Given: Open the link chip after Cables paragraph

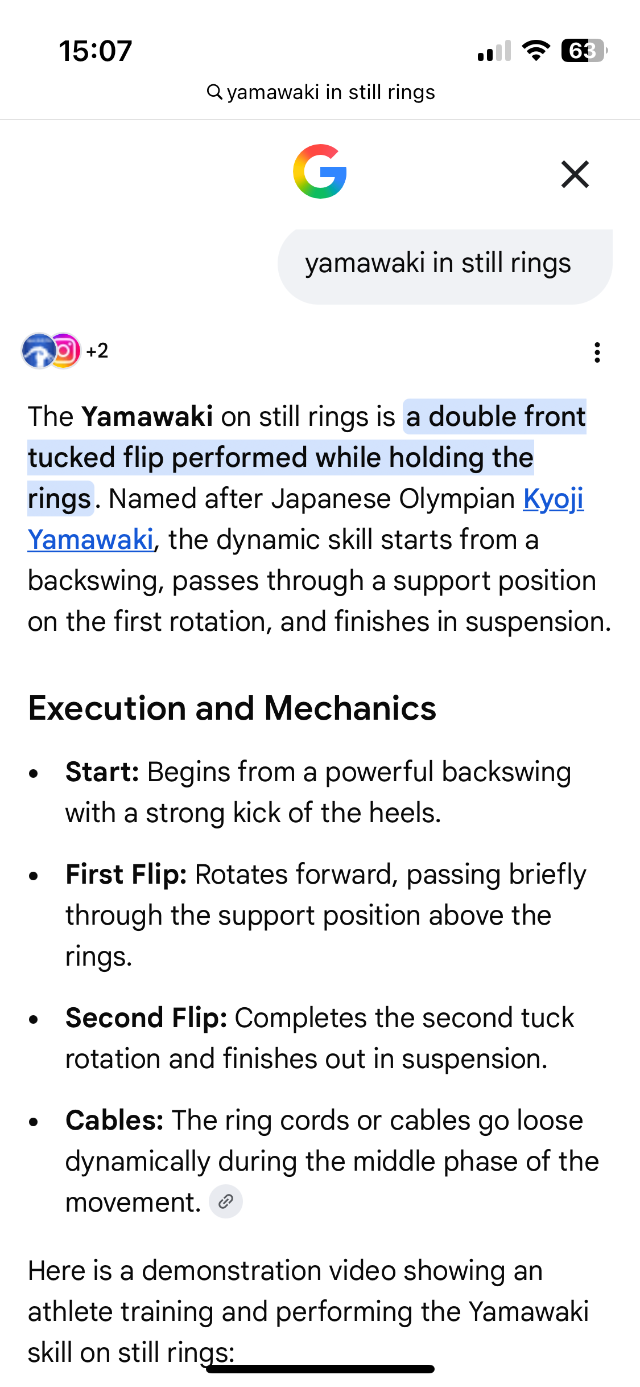Looking at the screenshot, I should click(x=226, y=1201).
